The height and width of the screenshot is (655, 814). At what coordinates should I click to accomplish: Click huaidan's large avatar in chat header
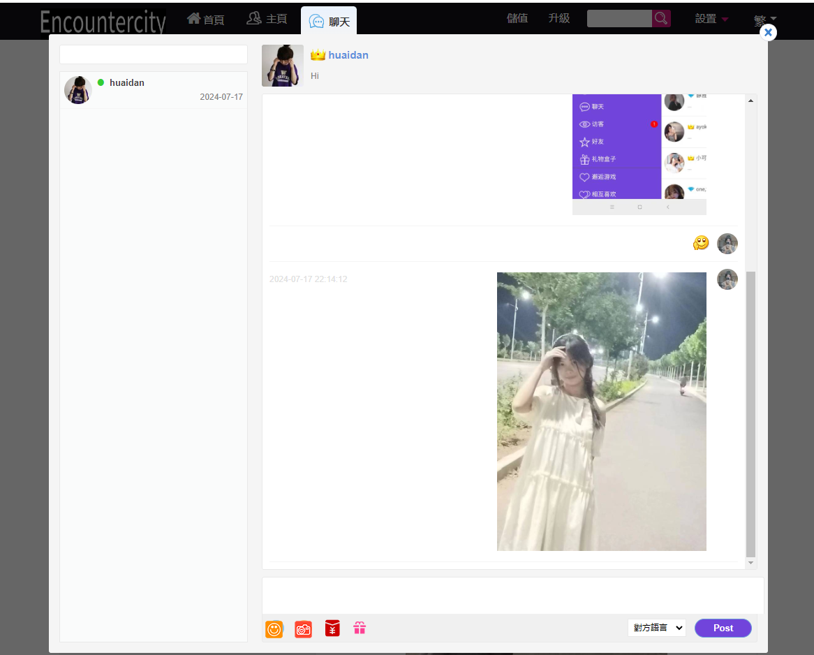(283, 66)
